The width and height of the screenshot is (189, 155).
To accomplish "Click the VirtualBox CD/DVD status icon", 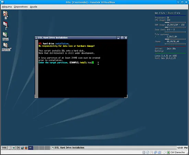I will click(148, 152).
